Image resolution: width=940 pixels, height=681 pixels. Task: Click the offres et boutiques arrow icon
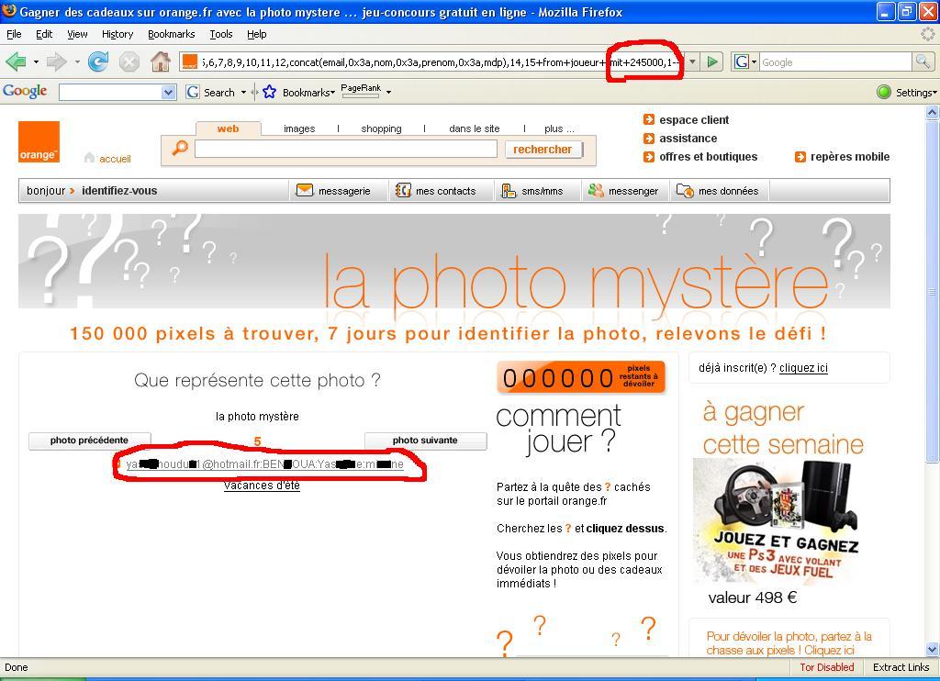point(649,156)
